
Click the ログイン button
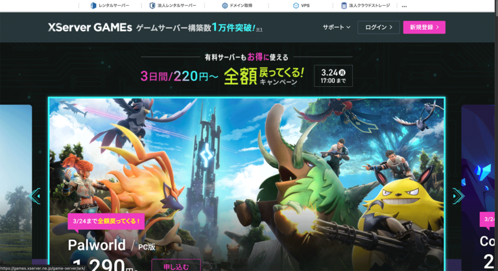point(379,27)
